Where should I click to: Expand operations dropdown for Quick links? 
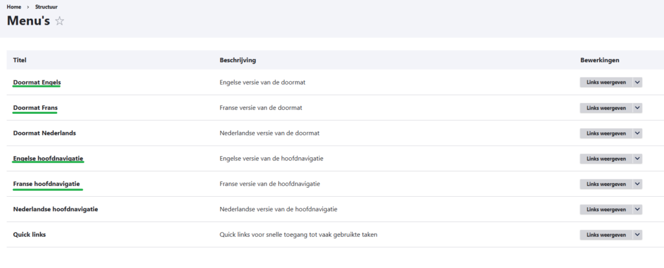pyautogui.click(x=637, y=235)
